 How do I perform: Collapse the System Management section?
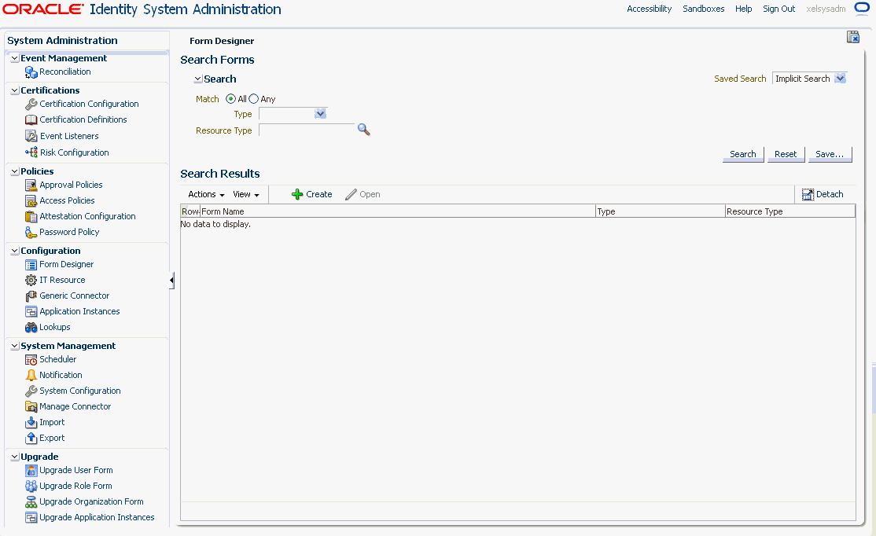(x=15, y=346)
